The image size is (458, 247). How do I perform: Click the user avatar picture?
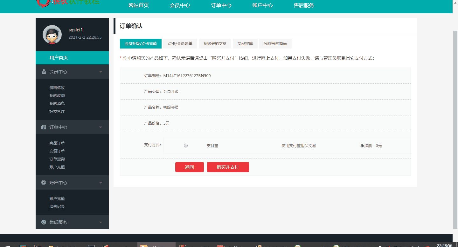pyautogui.click(x=52, y=34)
